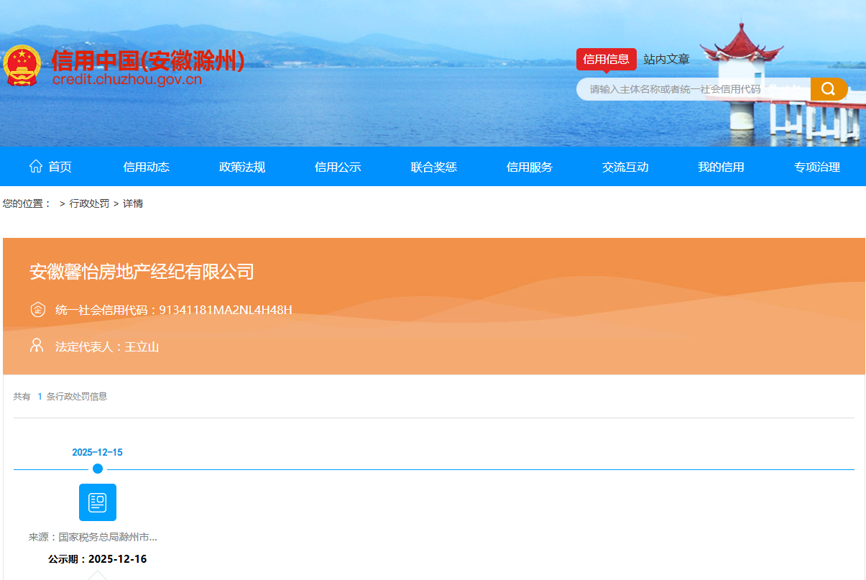The height and width of the screenshot is (580, 866).
Task: Open the 专项治理 navigation menu
Action: pyautogui.click(x=817, y=167)
